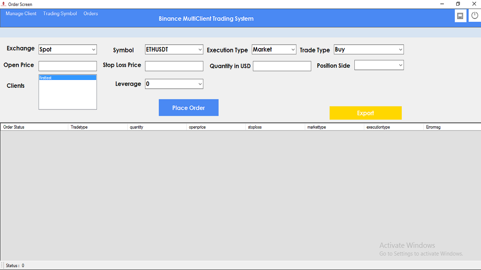Image resolution: width=481 pixels, height=270 pixels.
Task: Click the Status : 0 status bar text
Action: tap(15, 265)
